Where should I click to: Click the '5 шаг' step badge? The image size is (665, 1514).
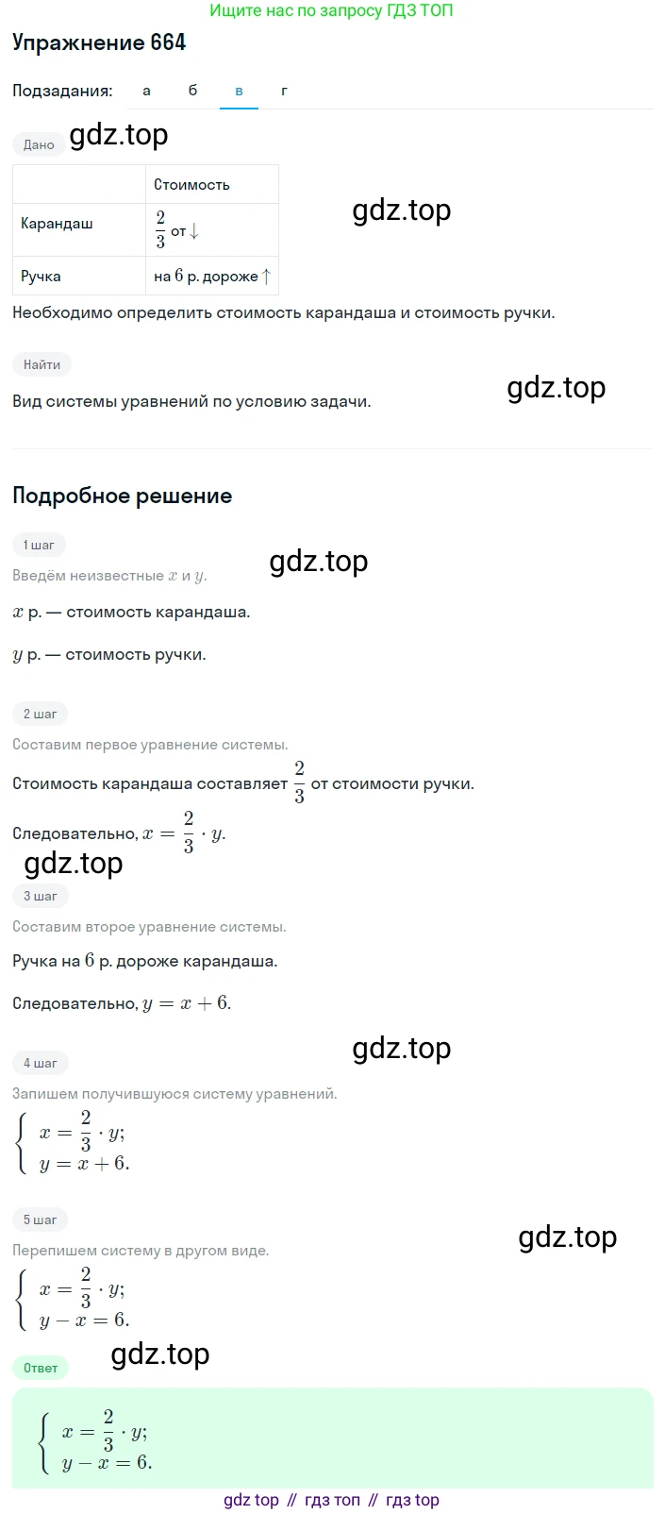pyautogui.click(x=40, y=1220)
